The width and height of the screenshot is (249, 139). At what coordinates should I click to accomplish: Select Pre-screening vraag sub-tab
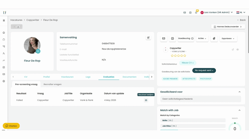[x=26, y=84]
